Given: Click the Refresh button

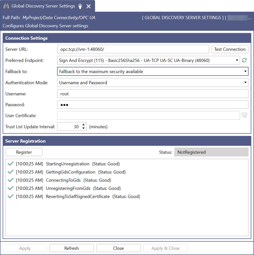Looking at the screenshot, I should click(71, 248).
